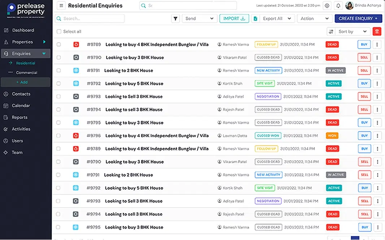Tick the checkbox for first #9792 row
Screen dimensions: 385x240
click(x=59, y=84)
